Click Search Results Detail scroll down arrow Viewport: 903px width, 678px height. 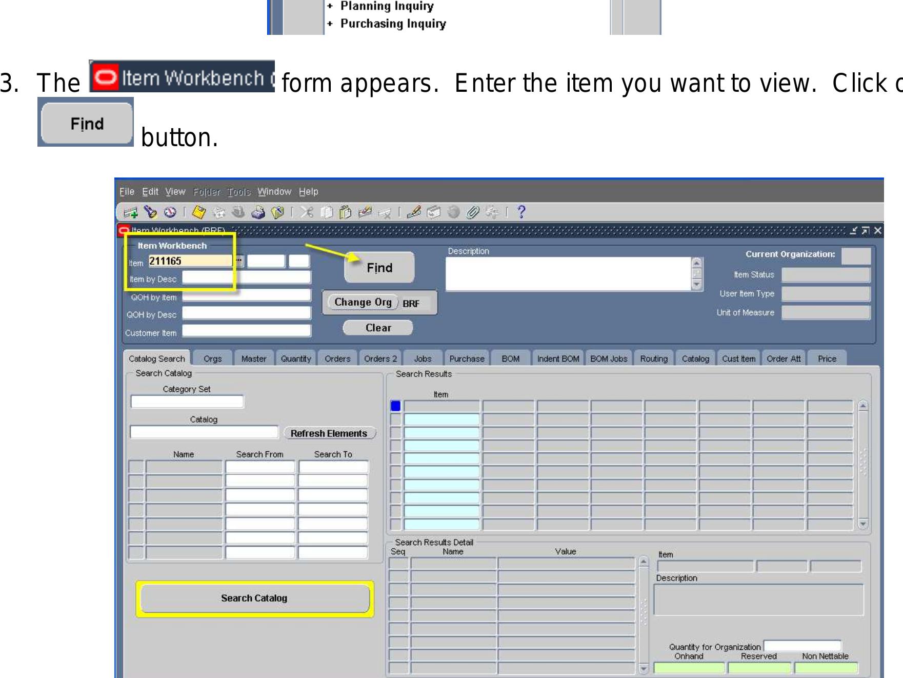tap(644, 668)
